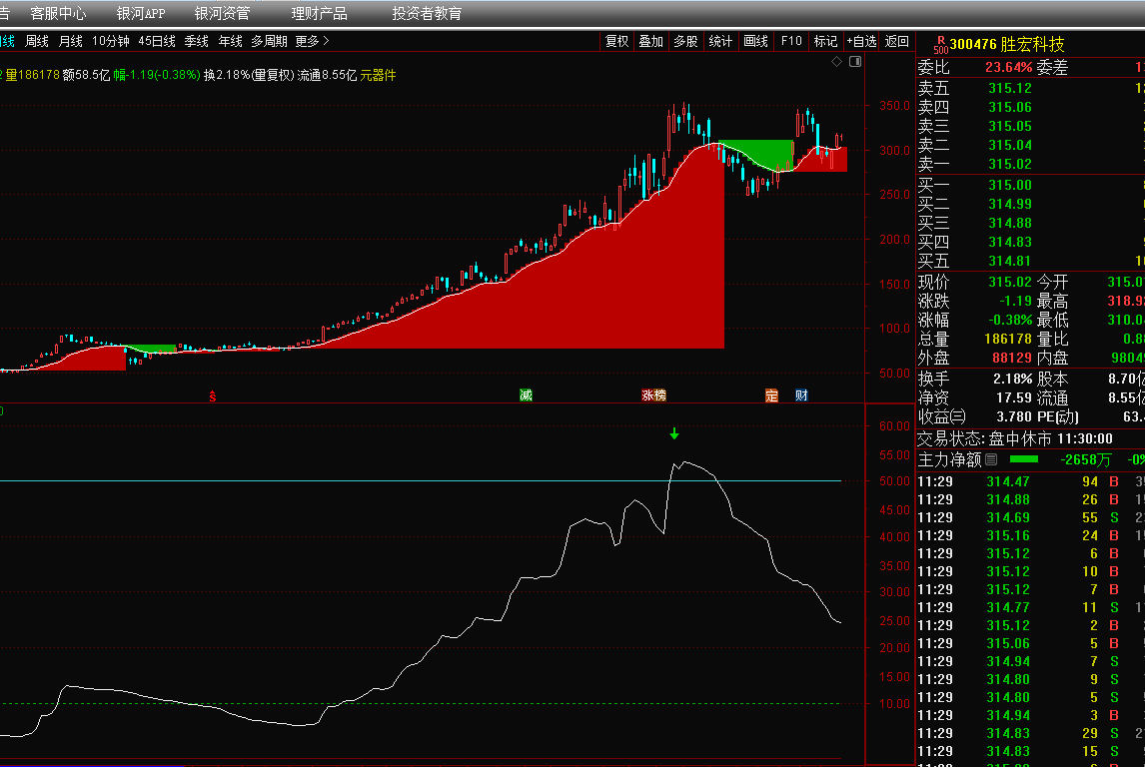Viewport: 1145px width, 767px height.
Task: Click stock title 300476 胜宏科技
Action: coord(1007,45)
